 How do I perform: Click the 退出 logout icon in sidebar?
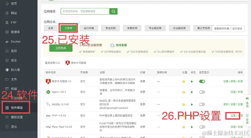coord(7,127)
